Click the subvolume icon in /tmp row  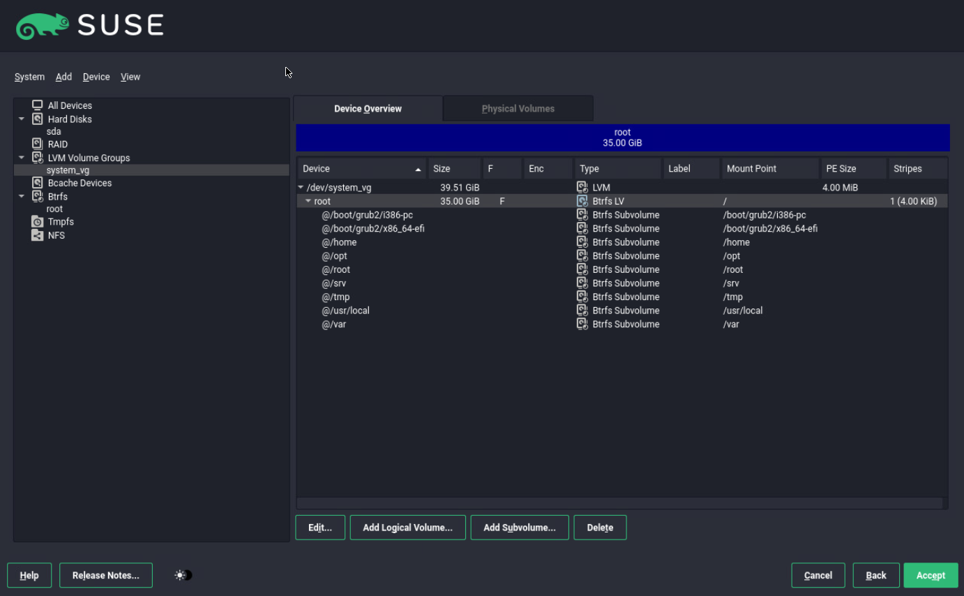(x=582, y=297)
